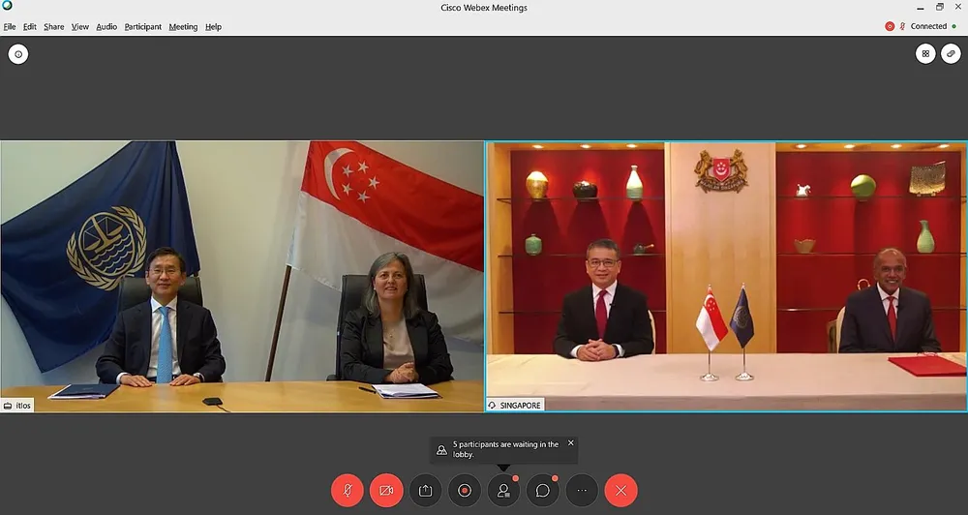
Task: Open the Chat panel
Action: 543,490
